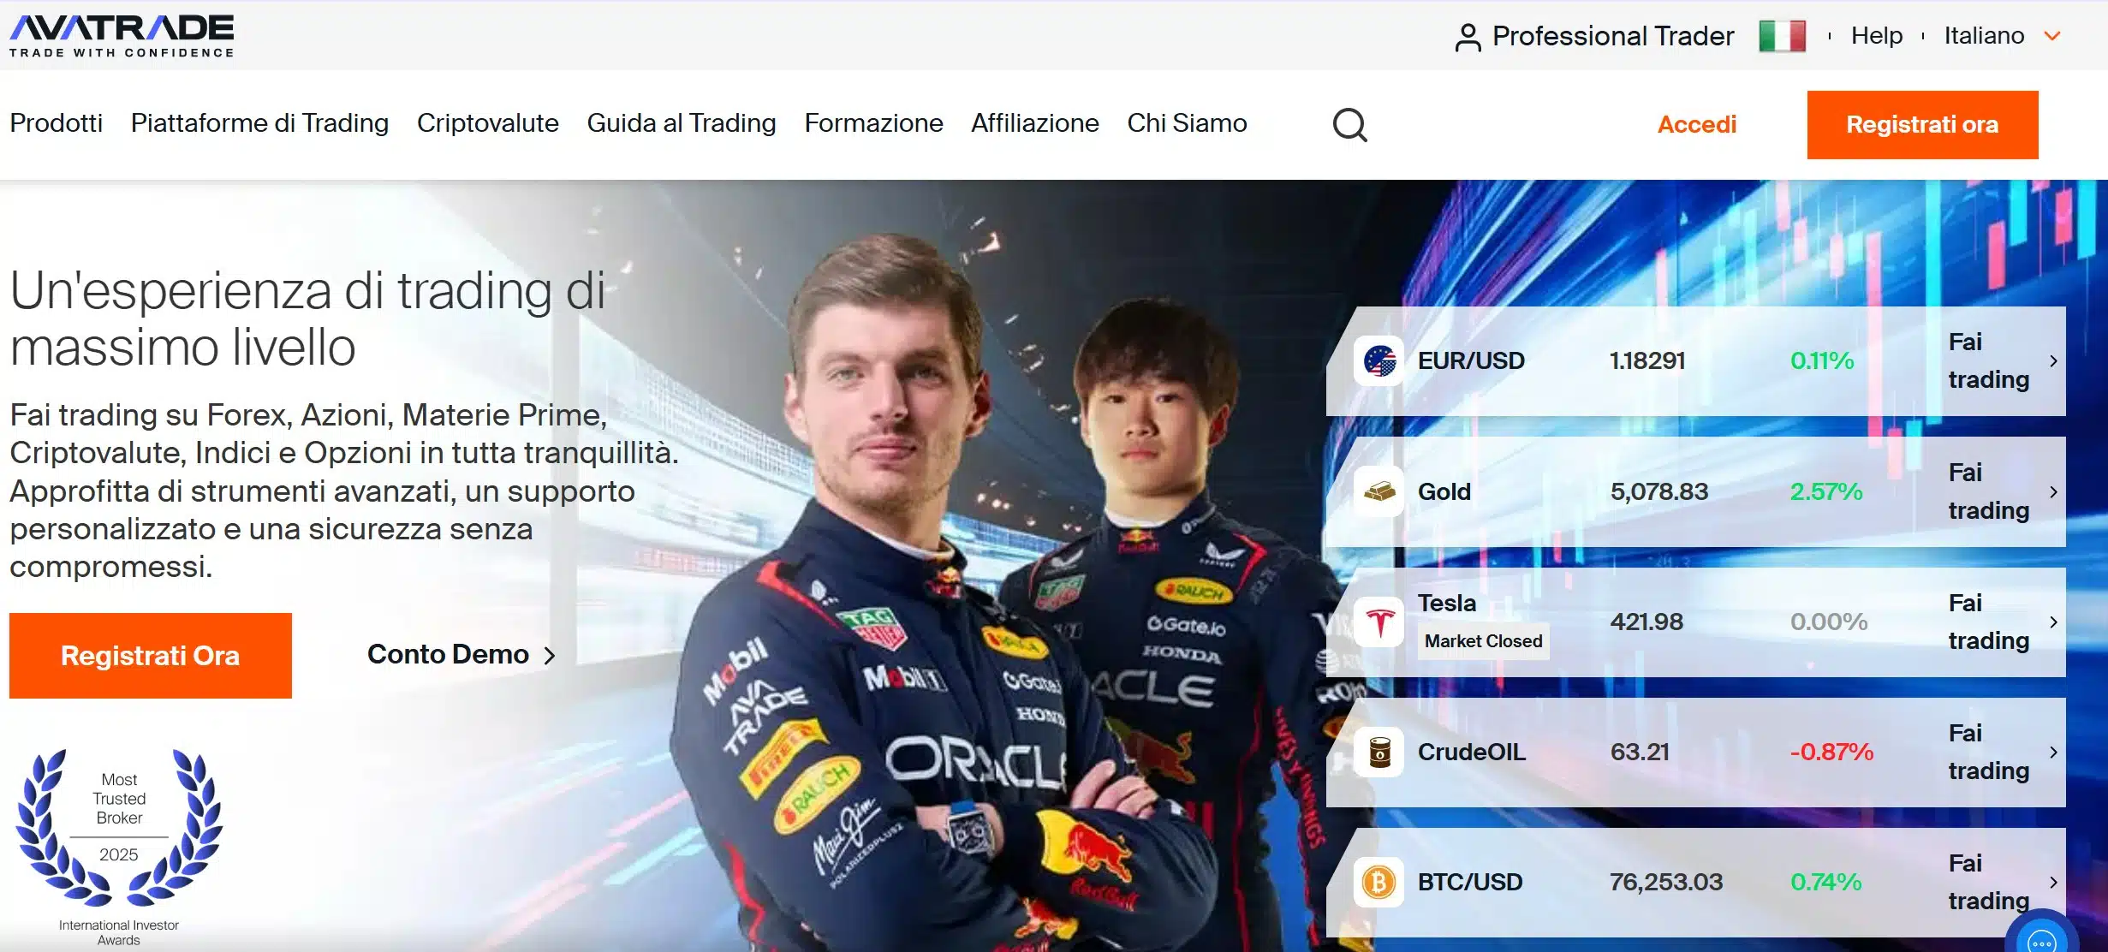Open the CrudeOIL Fai trading chevron
This screenshot has width=2108, height=952.
pyautogui.click(x=2053, y=753)
